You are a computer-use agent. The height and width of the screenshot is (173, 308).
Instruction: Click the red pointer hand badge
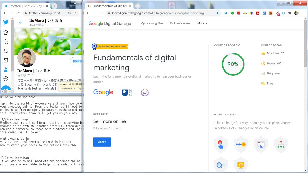point(221,145)
